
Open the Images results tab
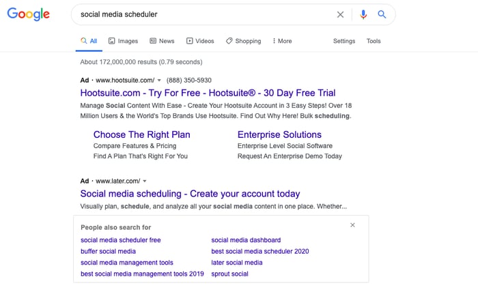123,41
